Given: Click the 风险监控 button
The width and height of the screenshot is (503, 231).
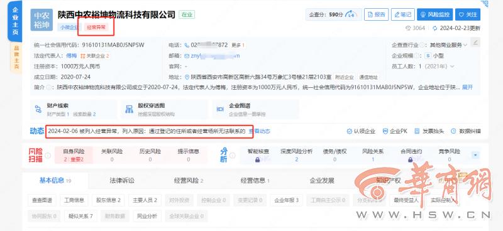Looking at the screenshot, I should tap(435, 14).
